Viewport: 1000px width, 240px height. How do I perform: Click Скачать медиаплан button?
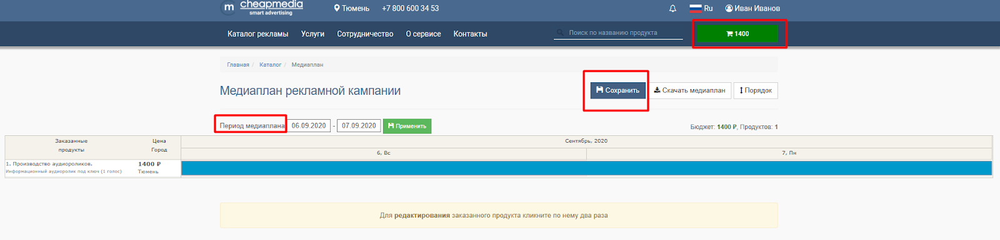pos(689,90)
